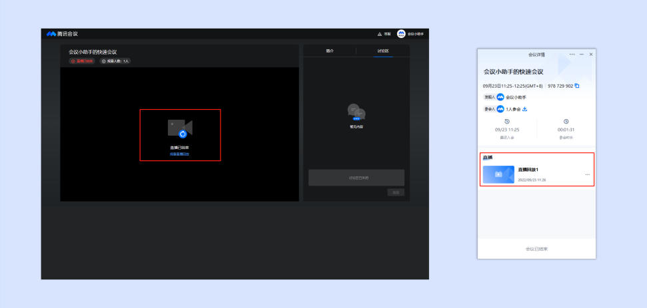Click the organizer avatar beside 发起人
The image size is (647, 308).
[500, 97]
